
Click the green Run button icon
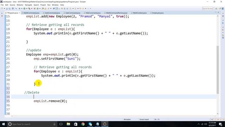(24, 8)
